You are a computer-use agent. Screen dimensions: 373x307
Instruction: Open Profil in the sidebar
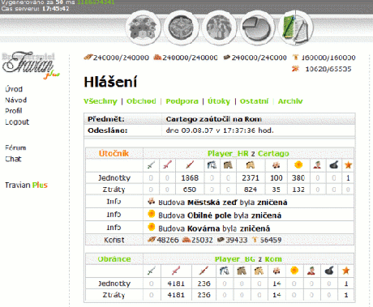(x=14, y=111)
